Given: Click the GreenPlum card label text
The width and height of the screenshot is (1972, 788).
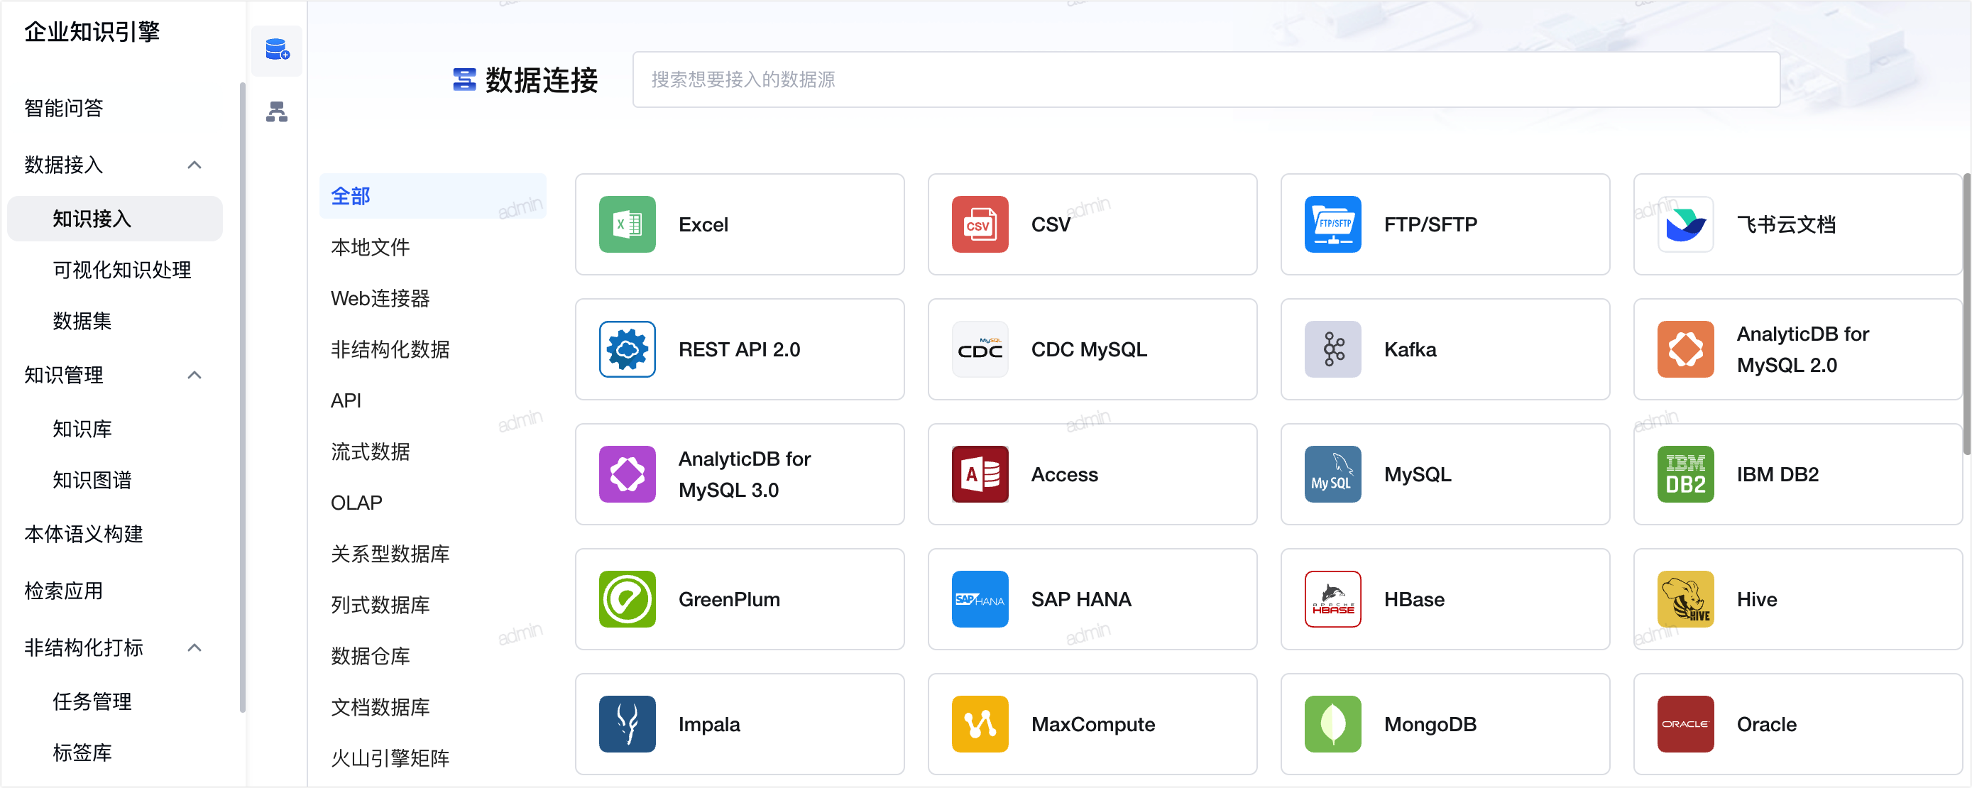Looking at the screenshot, I should click(x=729, y=600).
